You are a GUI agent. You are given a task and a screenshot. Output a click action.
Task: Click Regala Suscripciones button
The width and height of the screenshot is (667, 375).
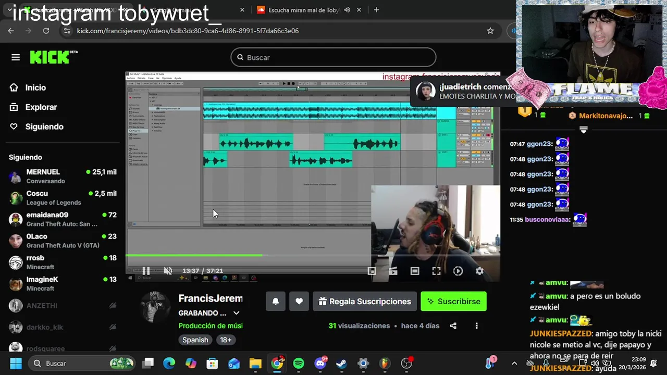point(365,301)
